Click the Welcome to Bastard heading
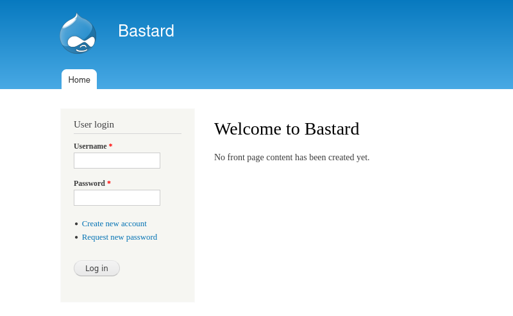The width and height of the screenshot is (513, 316). click(x=286, y=129)
